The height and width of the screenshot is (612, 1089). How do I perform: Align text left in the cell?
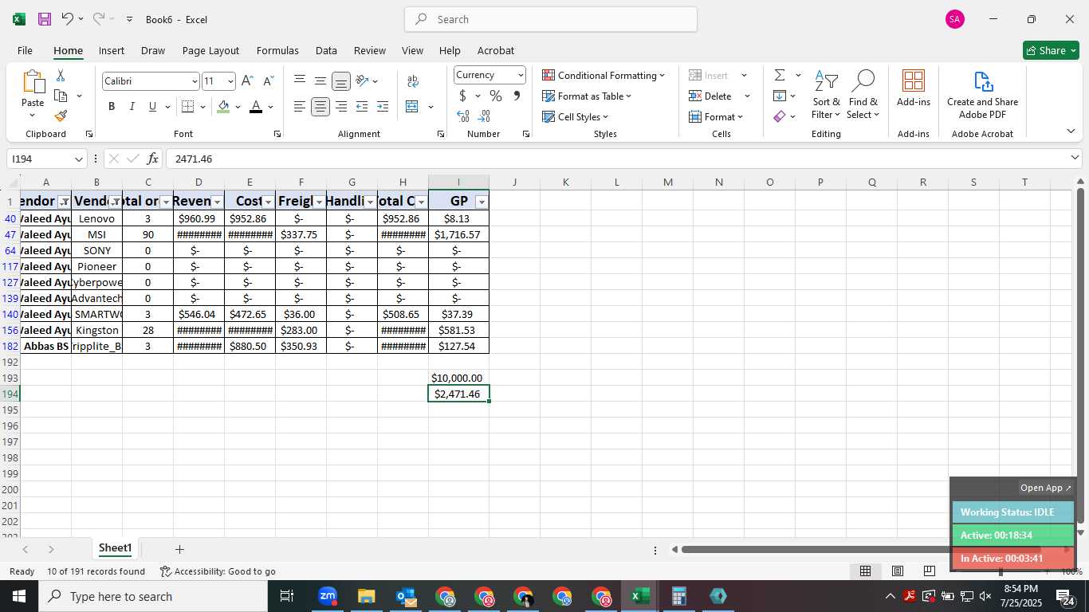(300, 107)
